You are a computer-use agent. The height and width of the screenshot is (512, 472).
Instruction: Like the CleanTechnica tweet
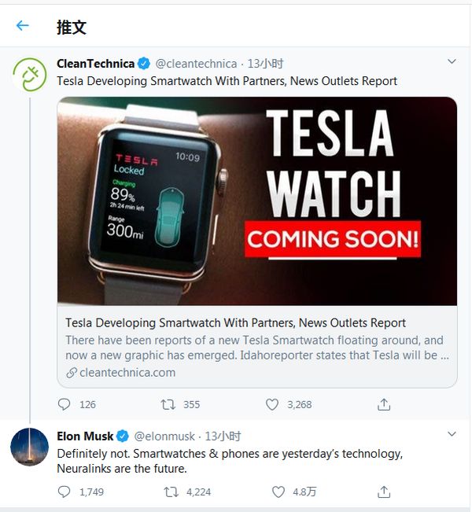tap(272, 404)
